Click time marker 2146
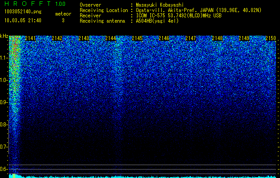The width and height of the screenshot is (280, 178). click(164, 38)
